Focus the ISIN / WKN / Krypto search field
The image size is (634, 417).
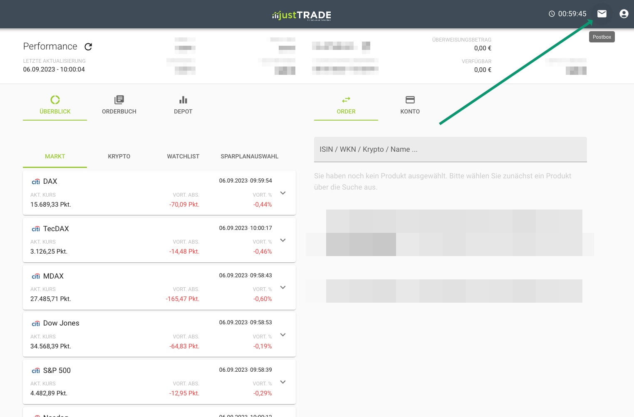[x=451, y=149]
